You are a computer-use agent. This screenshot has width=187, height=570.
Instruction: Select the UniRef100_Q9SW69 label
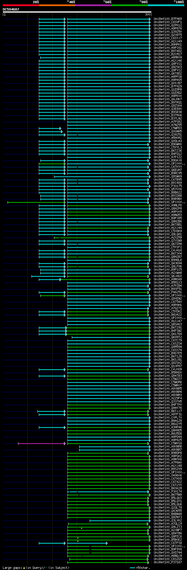coord(168,176)
